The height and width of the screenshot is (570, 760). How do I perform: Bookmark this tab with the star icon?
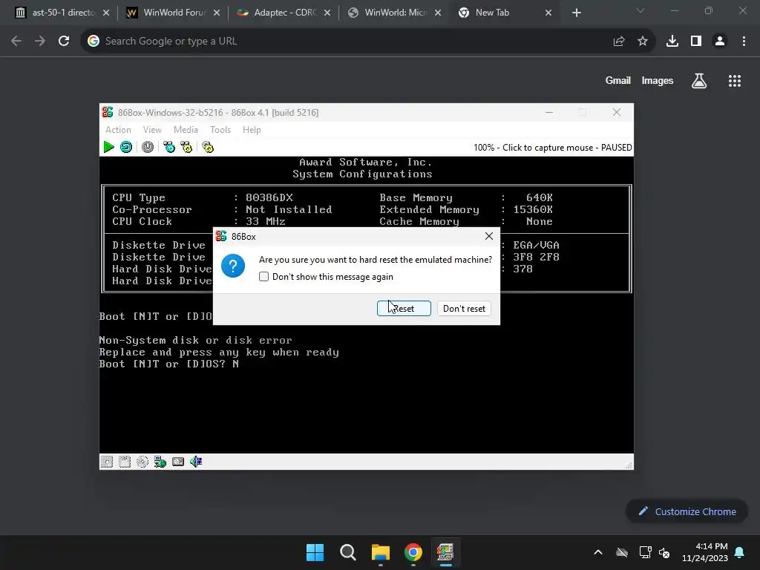click(643, 42)
